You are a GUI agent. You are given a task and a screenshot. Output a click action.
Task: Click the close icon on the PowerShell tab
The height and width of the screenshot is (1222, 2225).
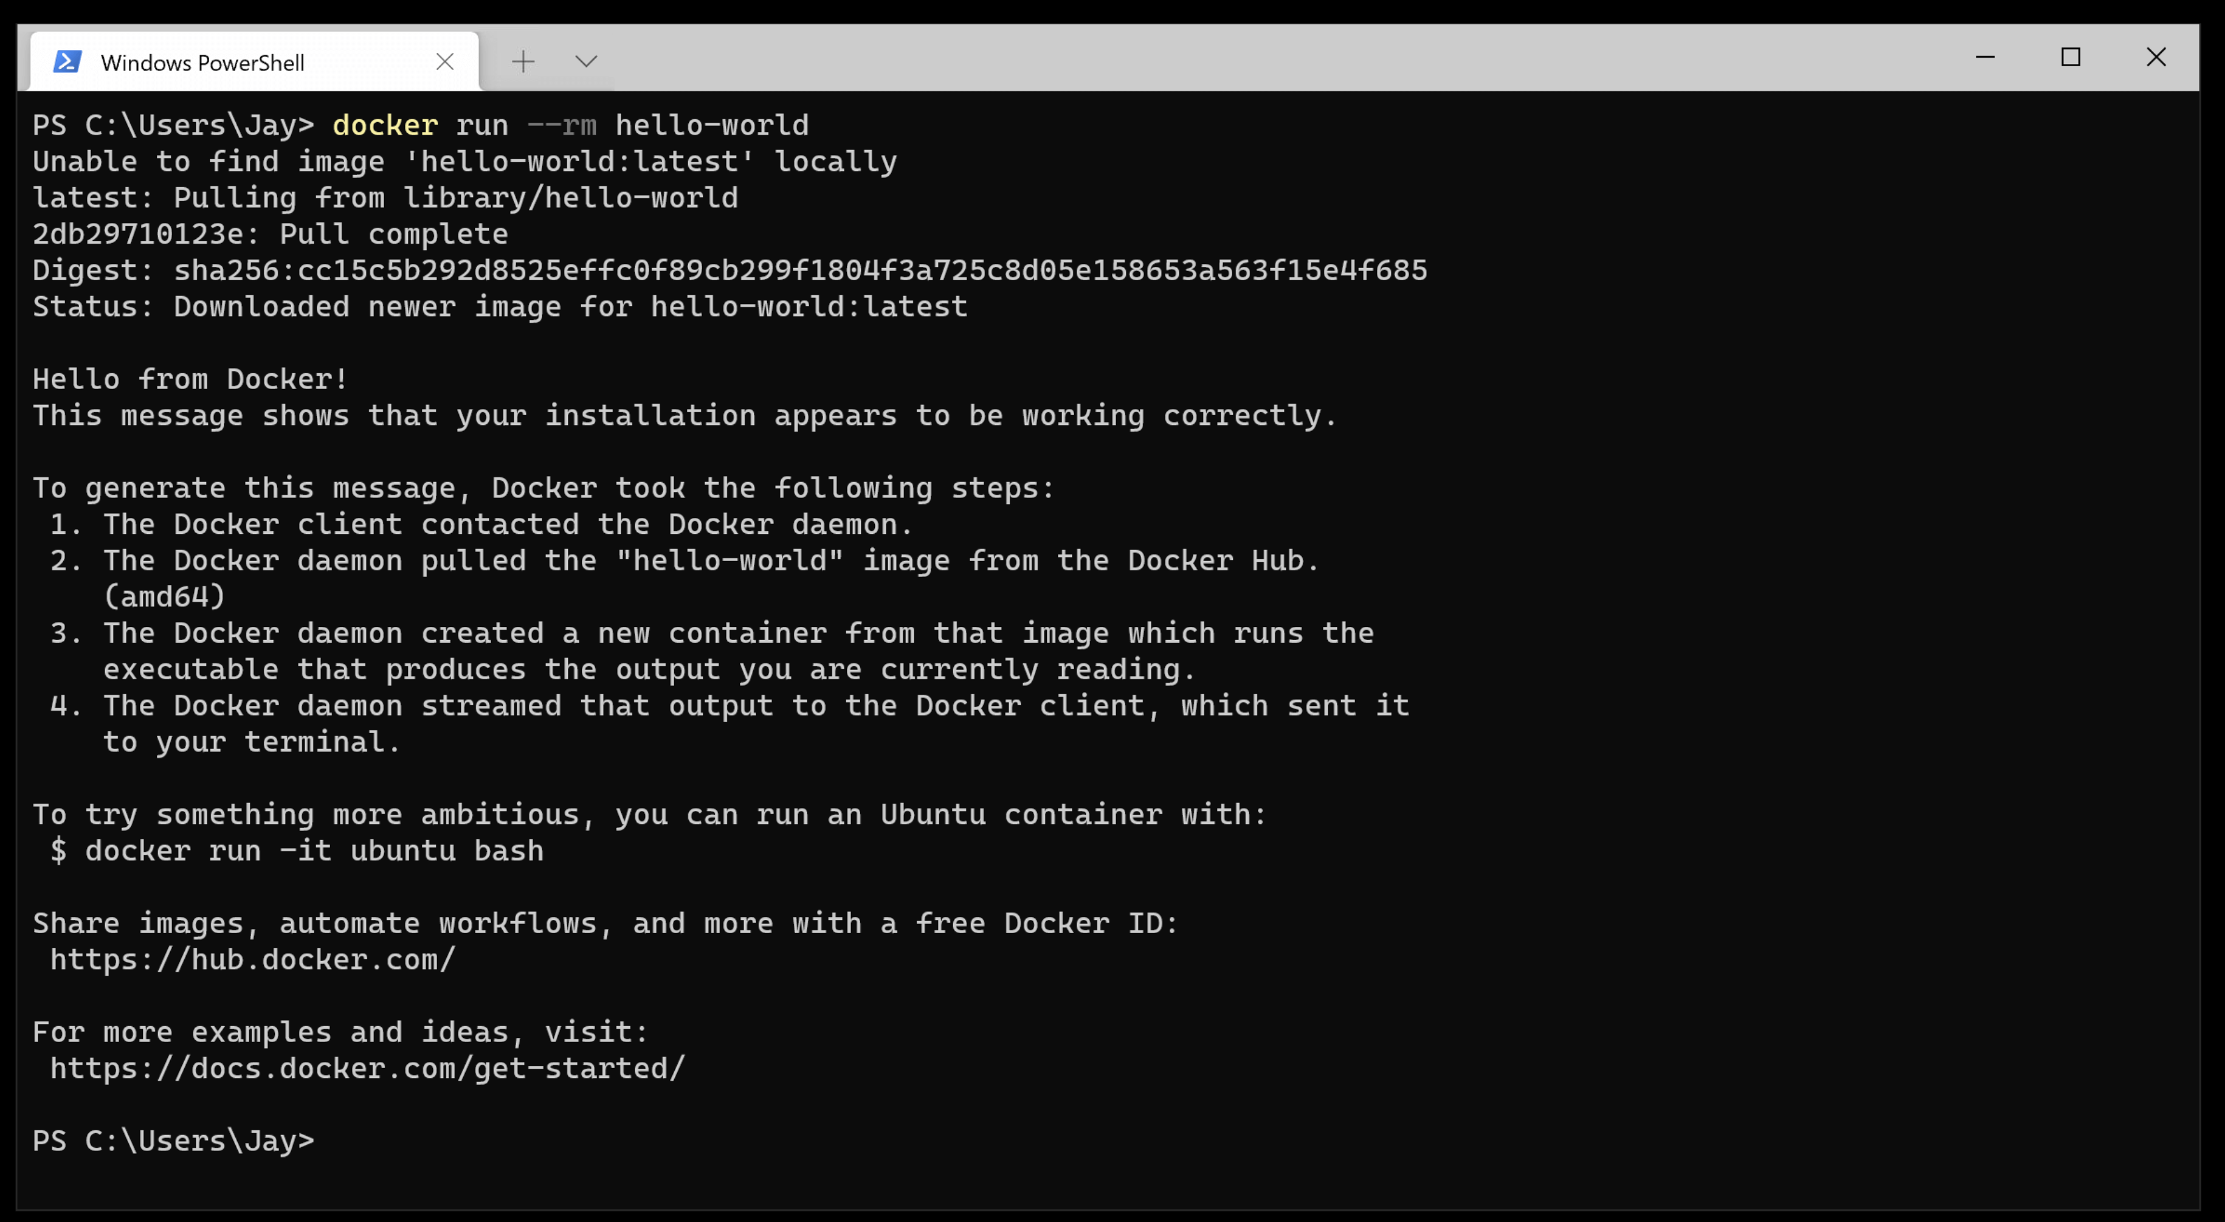click(x=446, y=60)
